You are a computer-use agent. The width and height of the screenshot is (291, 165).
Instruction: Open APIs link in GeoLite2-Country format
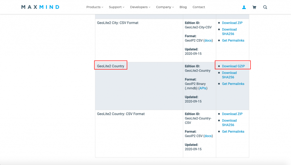click(203, 88)
